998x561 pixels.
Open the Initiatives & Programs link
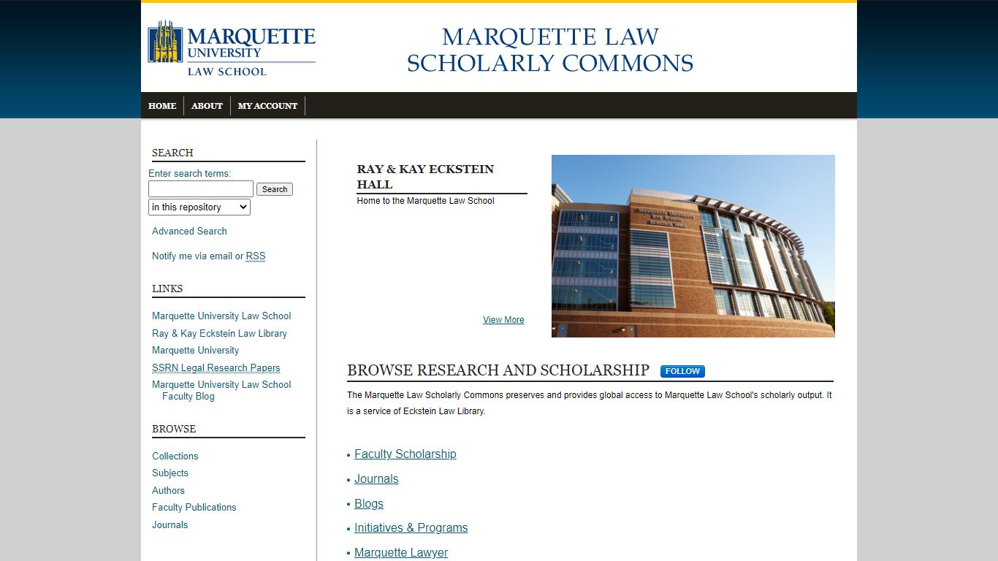click(411, 528)
